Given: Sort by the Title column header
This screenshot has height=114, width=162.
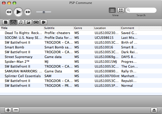Looking at the screenshot, I should click(22, 28).
